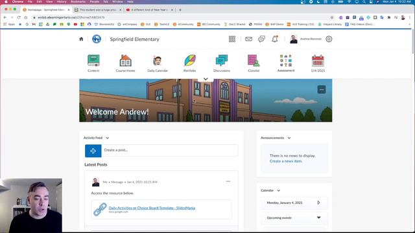
Task: Open the 1/4/2021 calendar icon
Action: [x=318, y=60]
